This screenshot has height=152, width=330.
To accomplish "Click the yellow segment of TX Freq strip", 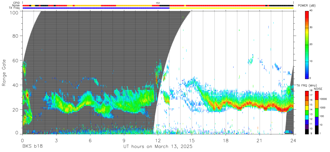I will tap(231, 8).
